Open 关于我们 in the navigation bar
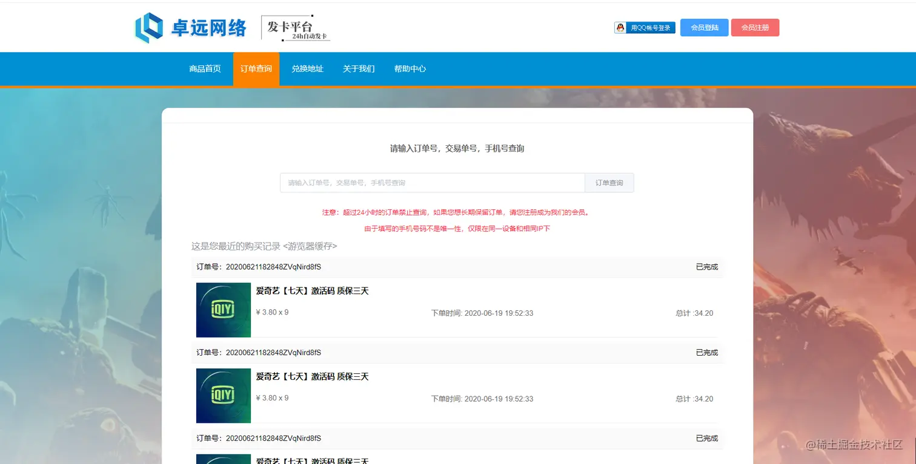 coord(359,69)
